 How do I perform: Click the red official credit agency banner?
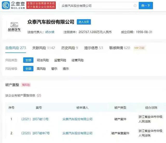pyautogui.click(x=41, y=5)
